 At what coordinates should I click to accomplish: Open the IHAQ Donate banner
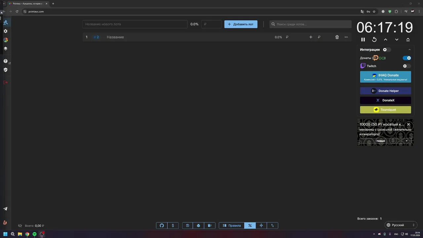pos(385,77)
